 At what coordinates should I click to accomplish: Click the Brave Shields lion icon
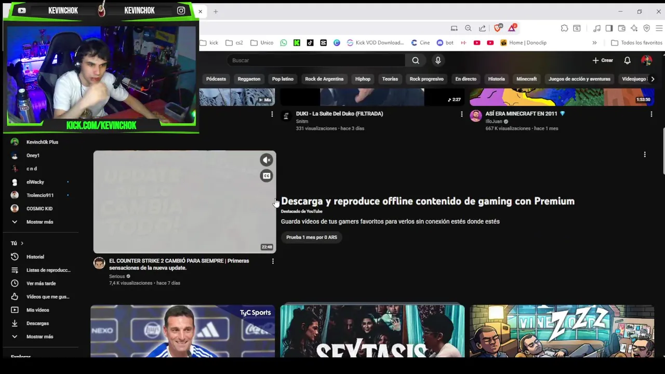pyautogui.click(x=498, y=28)
